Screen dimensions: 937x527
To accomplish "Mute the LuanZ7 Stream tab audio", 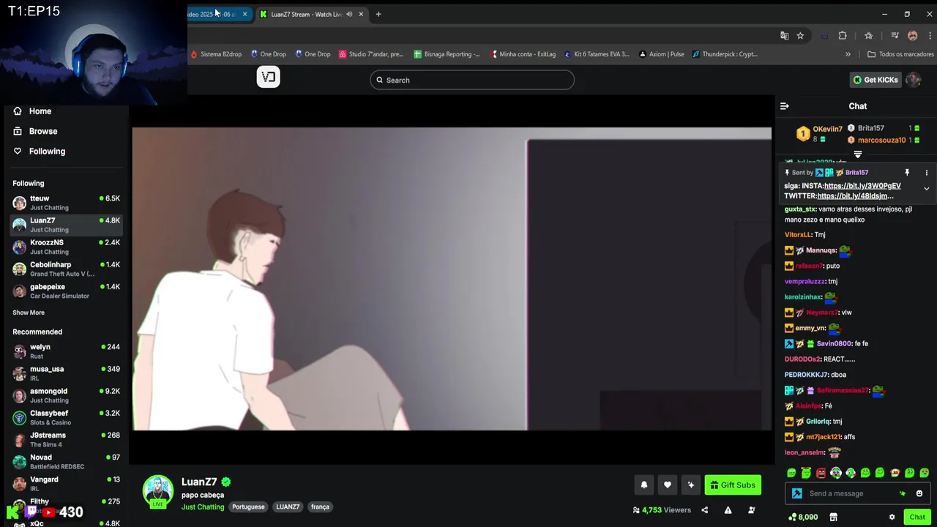I will pyautogui.click(x=349, y=14).
